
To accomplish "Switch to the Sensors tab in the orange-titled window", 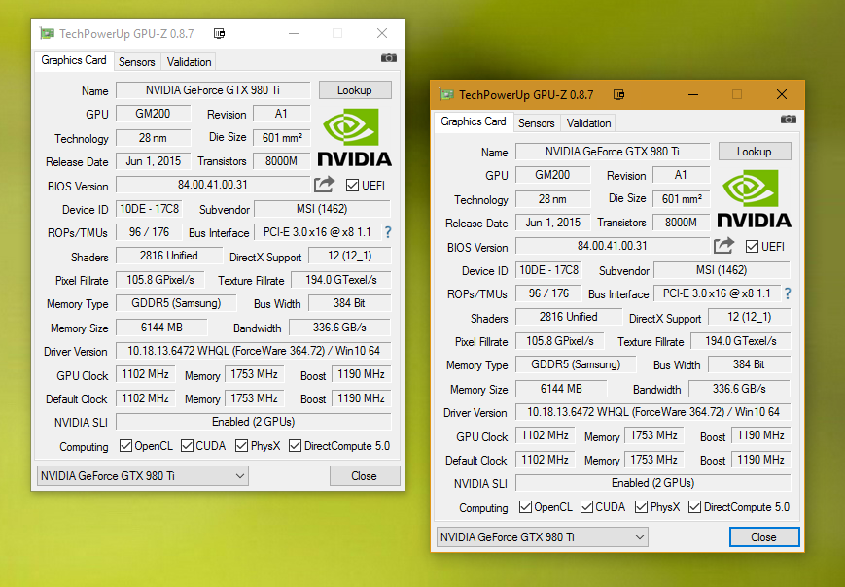I will coord(536,123).
